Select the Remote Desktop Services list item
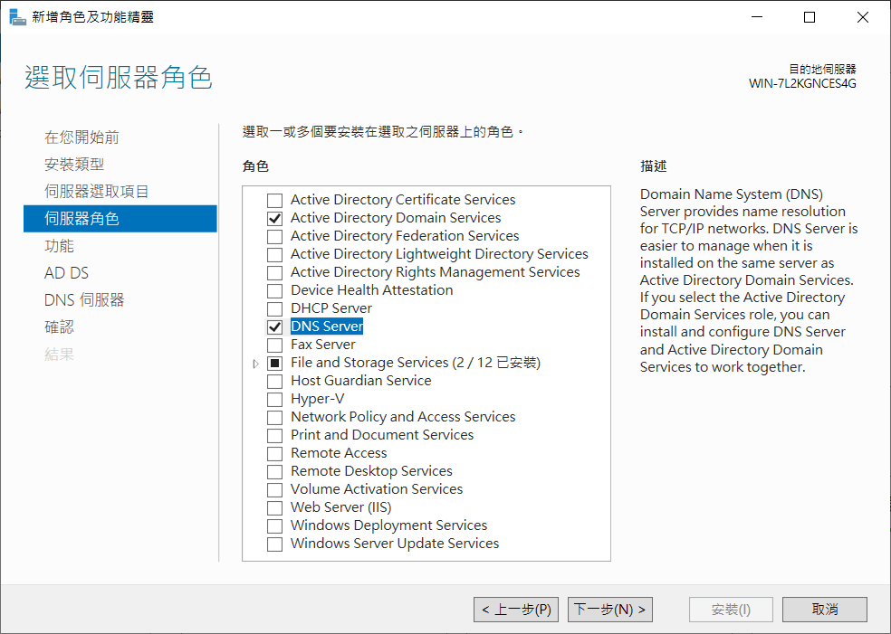The width and height of the screenshot is (891, 634). (371, 471)
